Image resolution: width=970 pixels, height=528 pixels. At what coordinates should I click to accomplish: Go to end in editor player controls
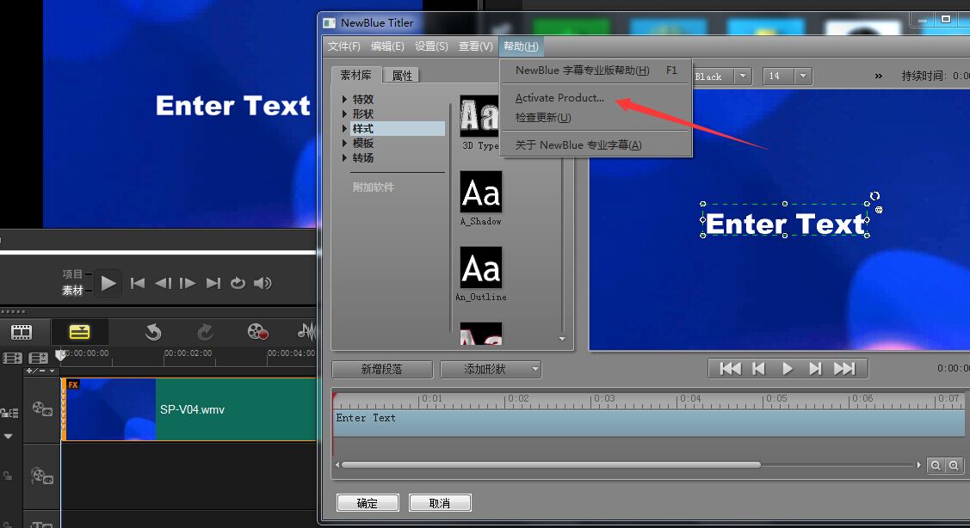tap(213, 283)
